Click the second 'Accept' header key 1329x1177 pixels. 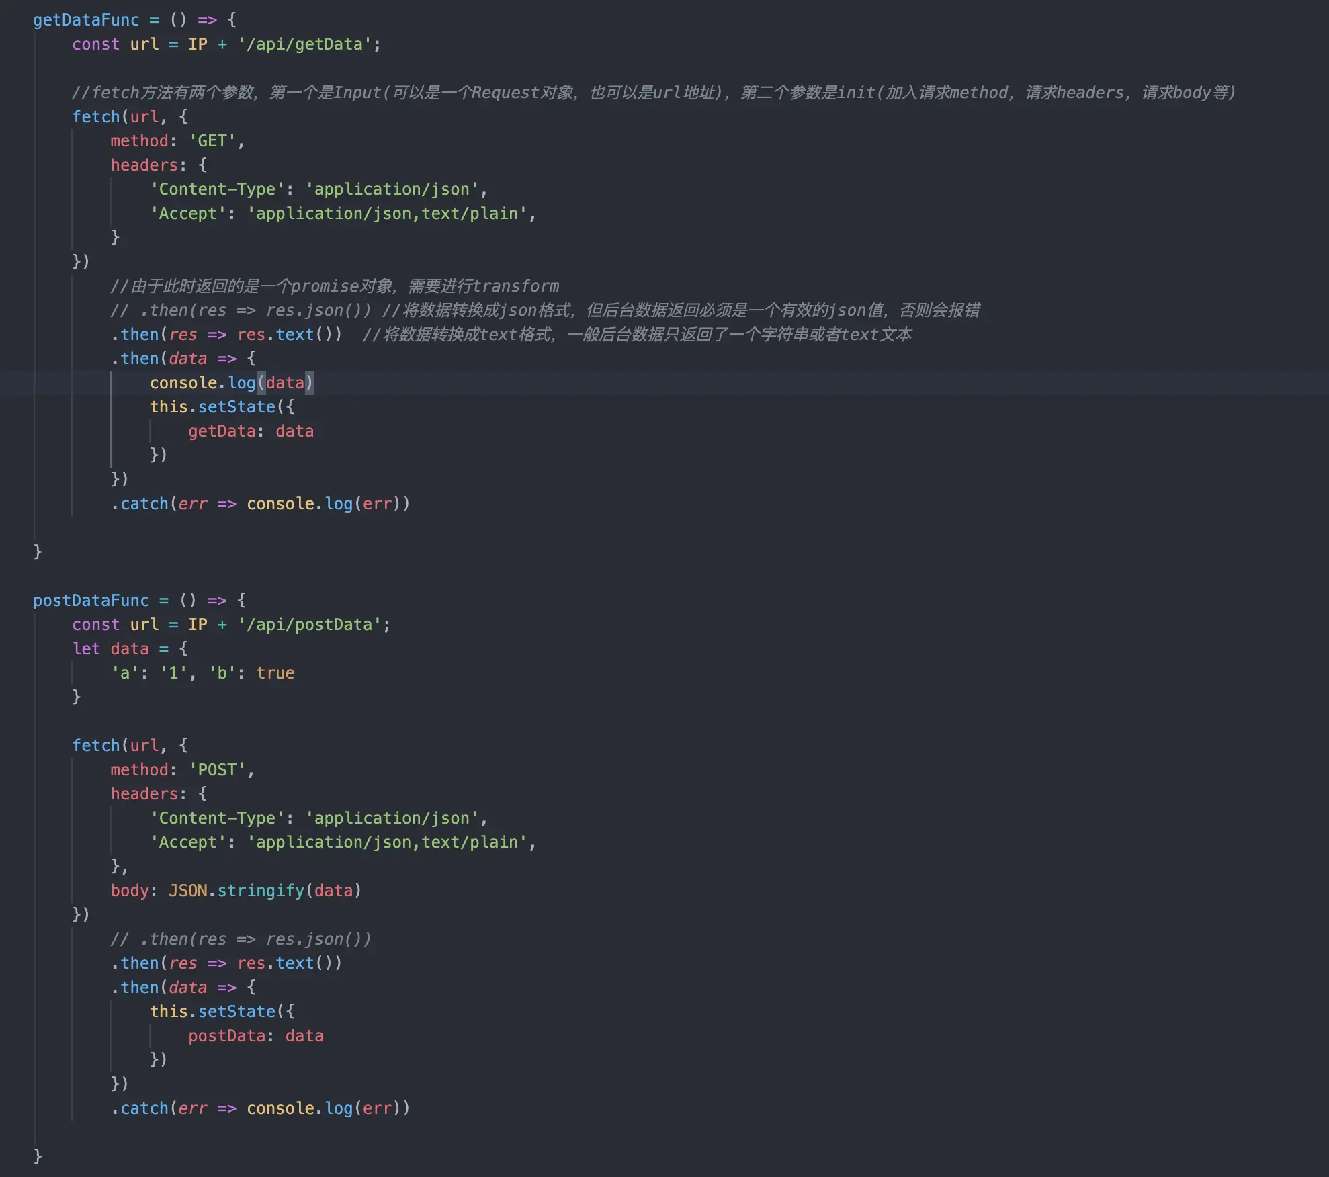point(187,842)
